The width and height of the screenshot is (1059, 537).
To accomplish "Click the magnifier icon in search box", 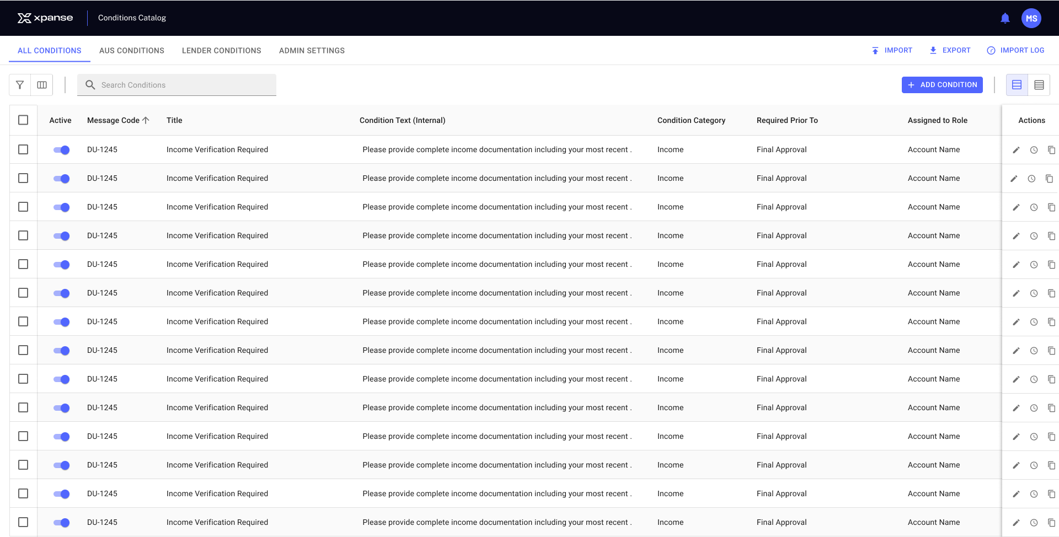I will pyautogui.click(x=90, y=85).
